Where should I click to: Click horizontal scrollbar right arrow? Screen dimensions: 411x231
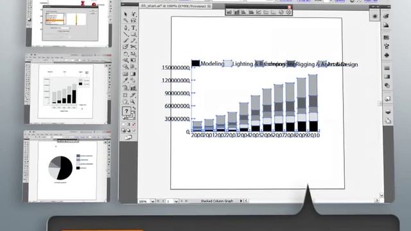click(x=377, y=200)
